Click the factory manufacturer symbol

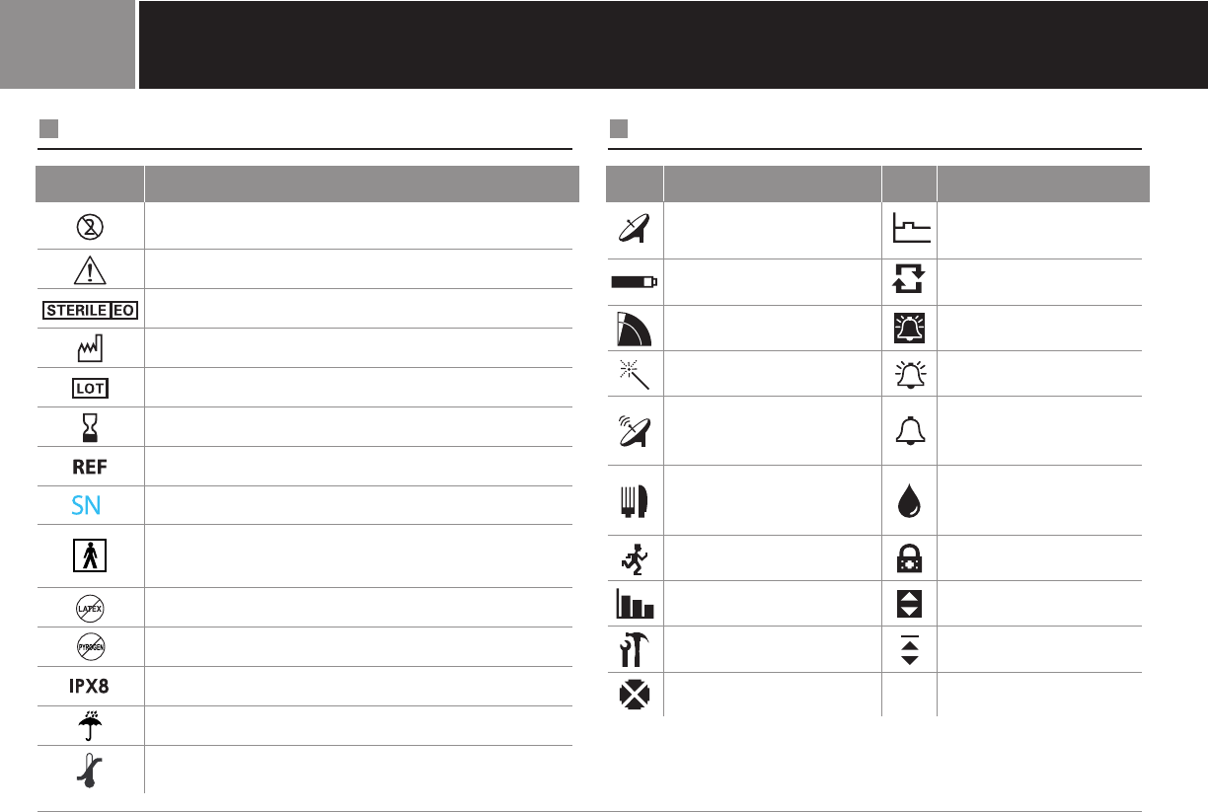[x=90, y=347]
